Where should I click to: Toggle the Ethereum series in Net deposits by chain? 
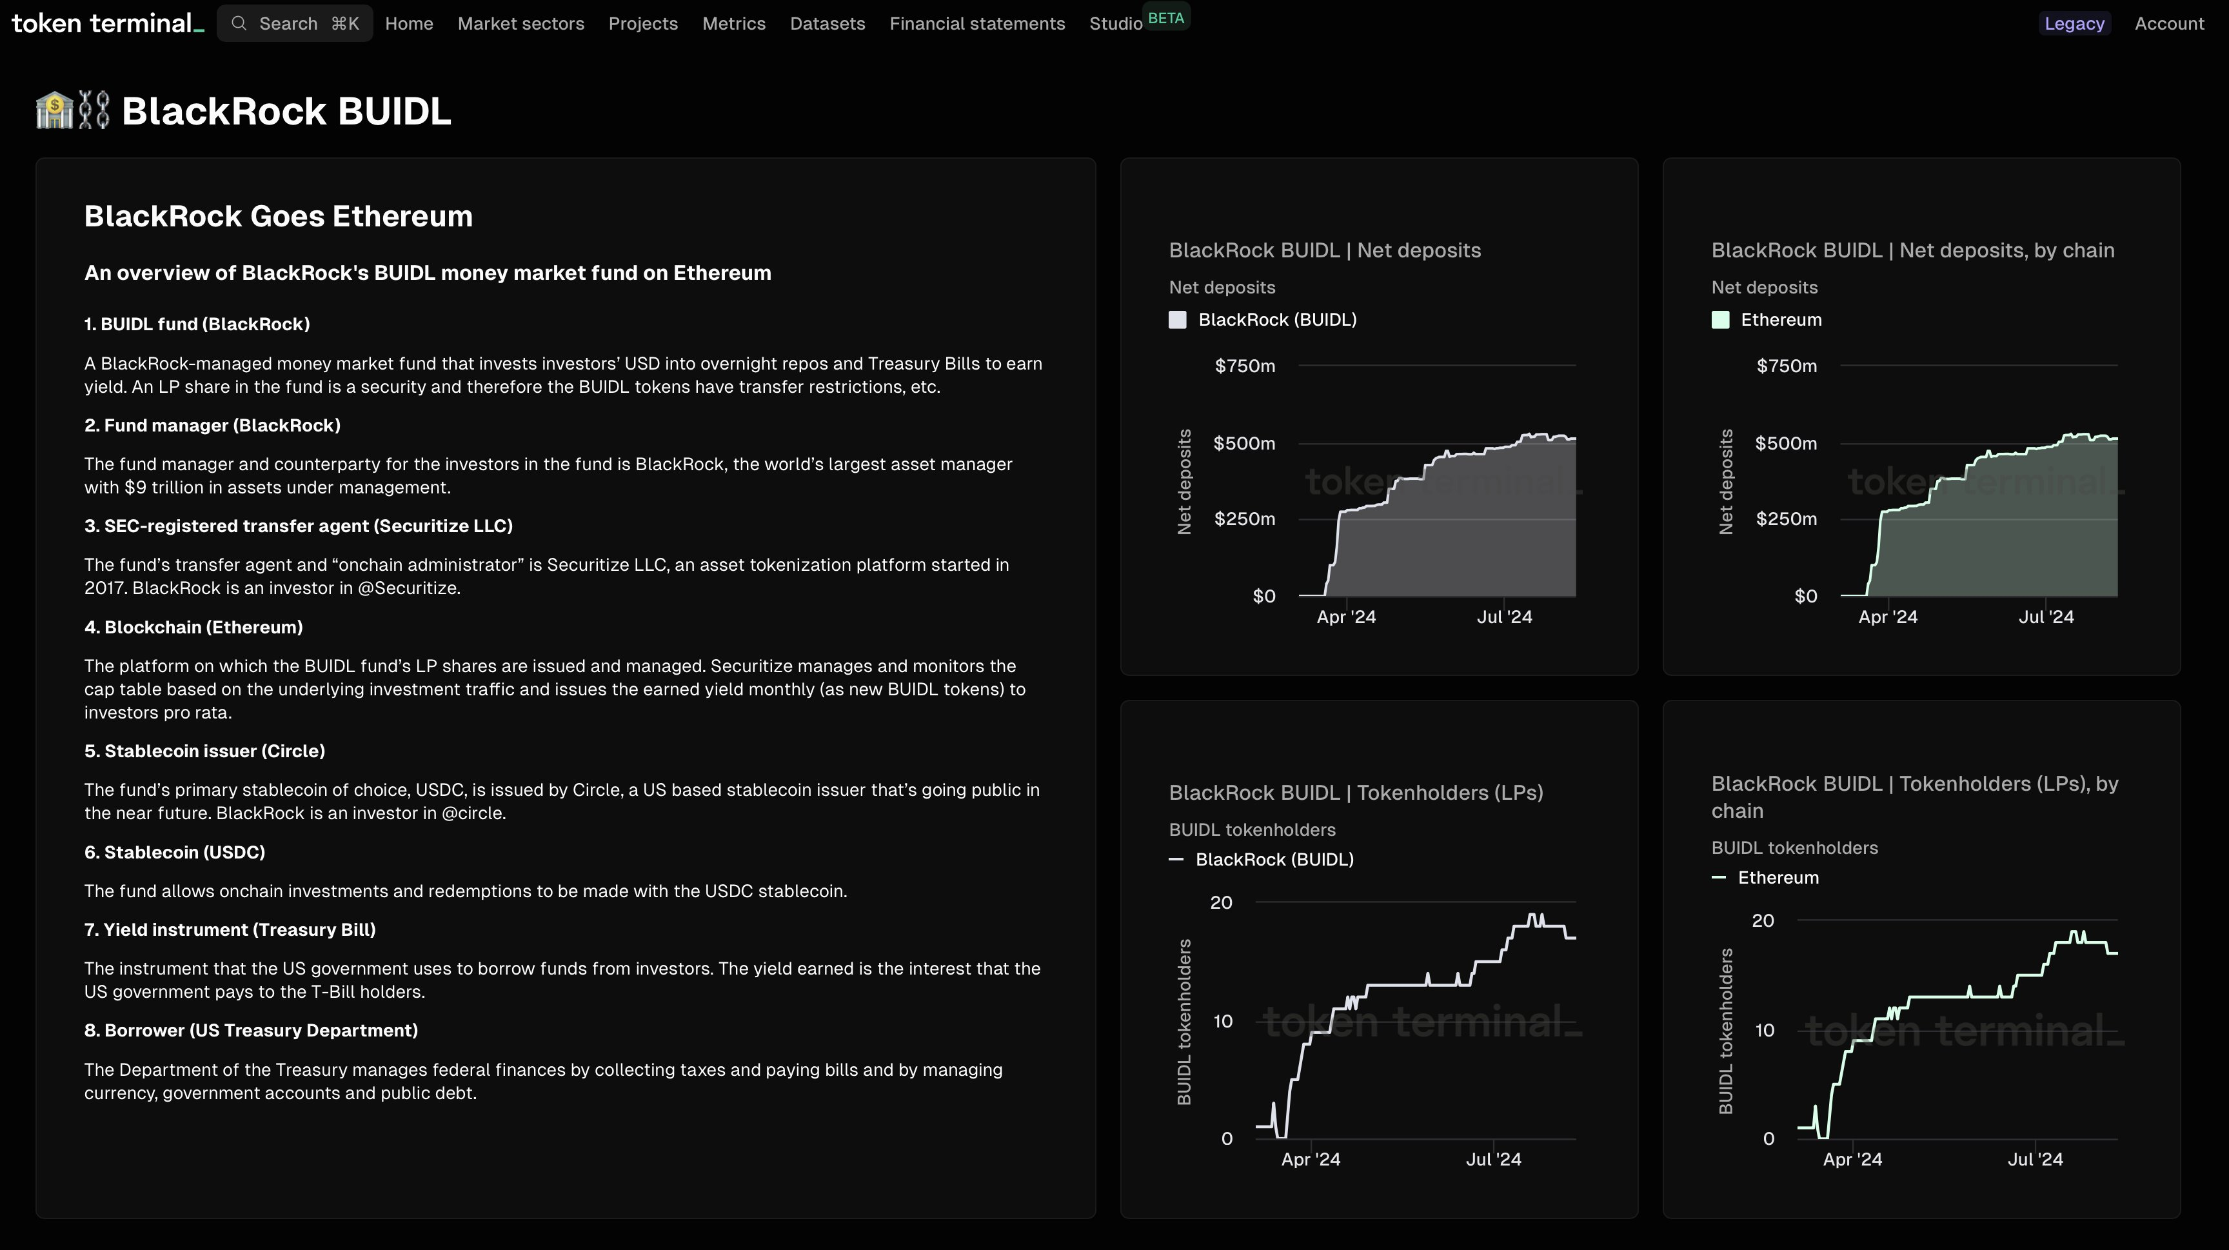tap(1781, 320)
